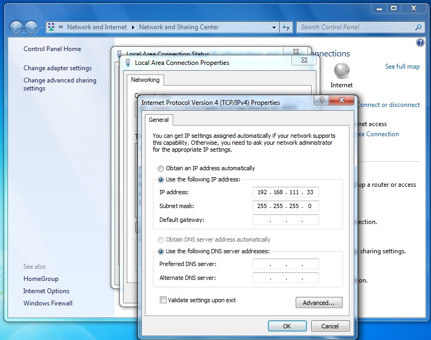431x340 pixels.
Task: Close the Local Area Connection Status window
Action: (x=296, y=51)
